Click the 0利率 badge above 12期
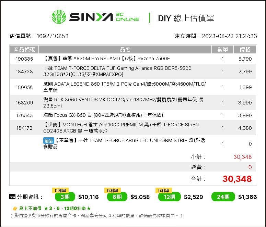The width and height of the screenshot is (266, 227). [163, 190]
